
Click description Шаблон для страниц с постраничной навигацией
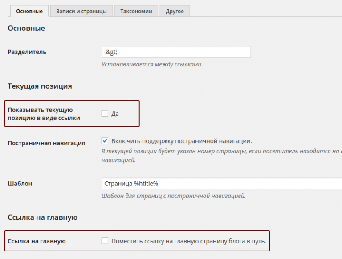[173, 196]
